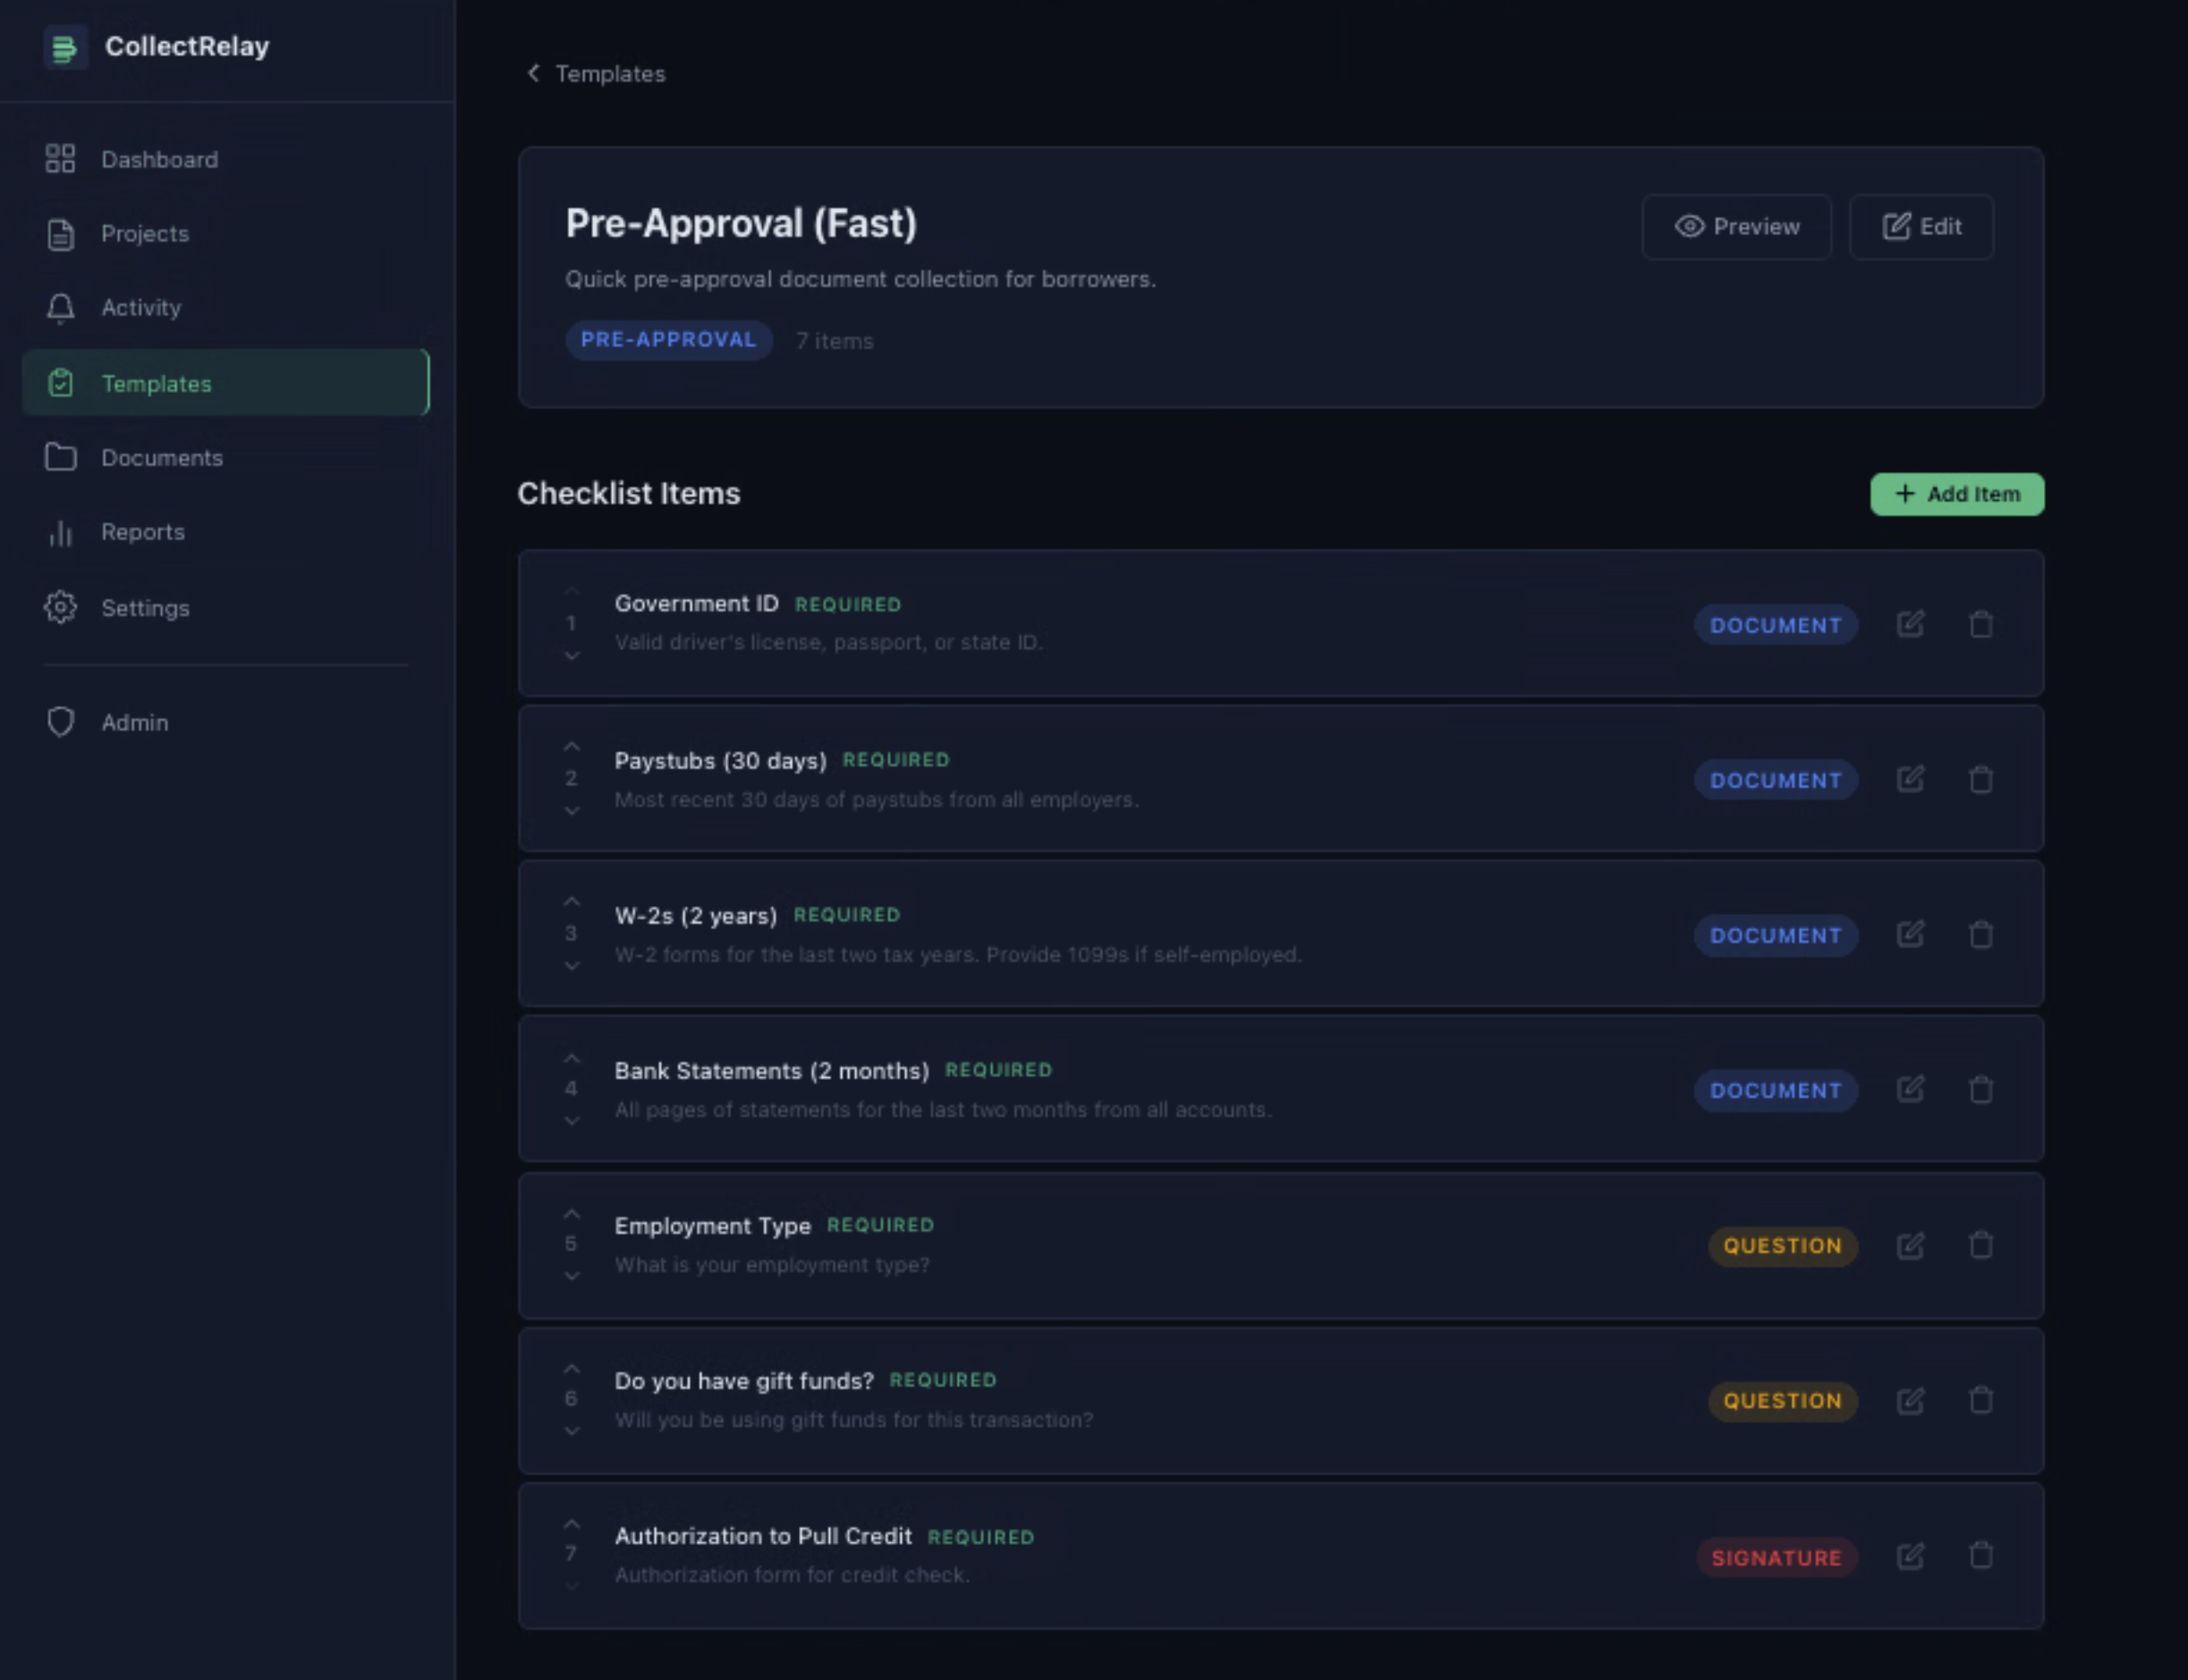
Task: Open the Preview of this template
Action: tap(1737, 227)
